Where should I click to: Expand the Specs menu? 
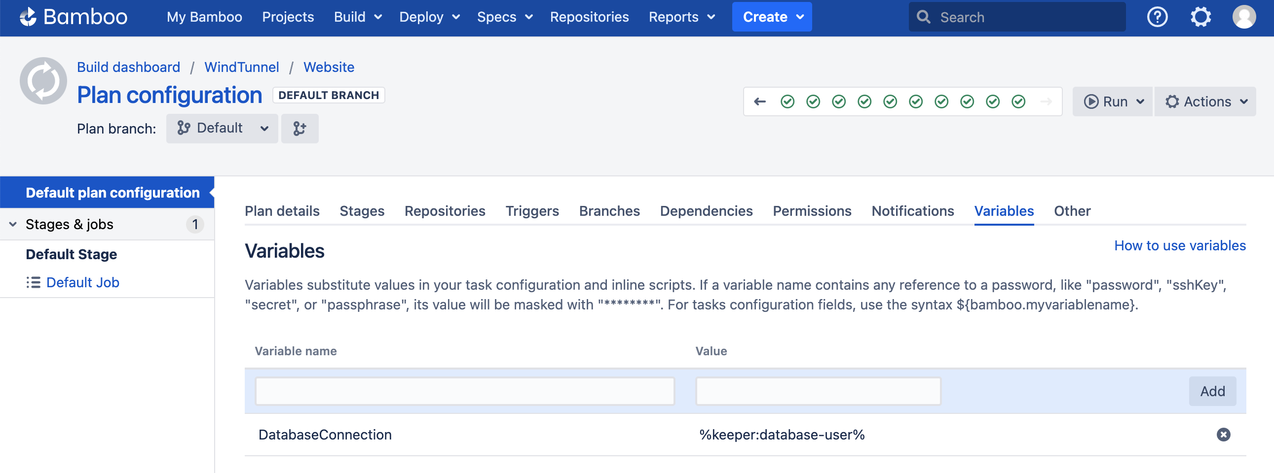[x=504, y=17]
